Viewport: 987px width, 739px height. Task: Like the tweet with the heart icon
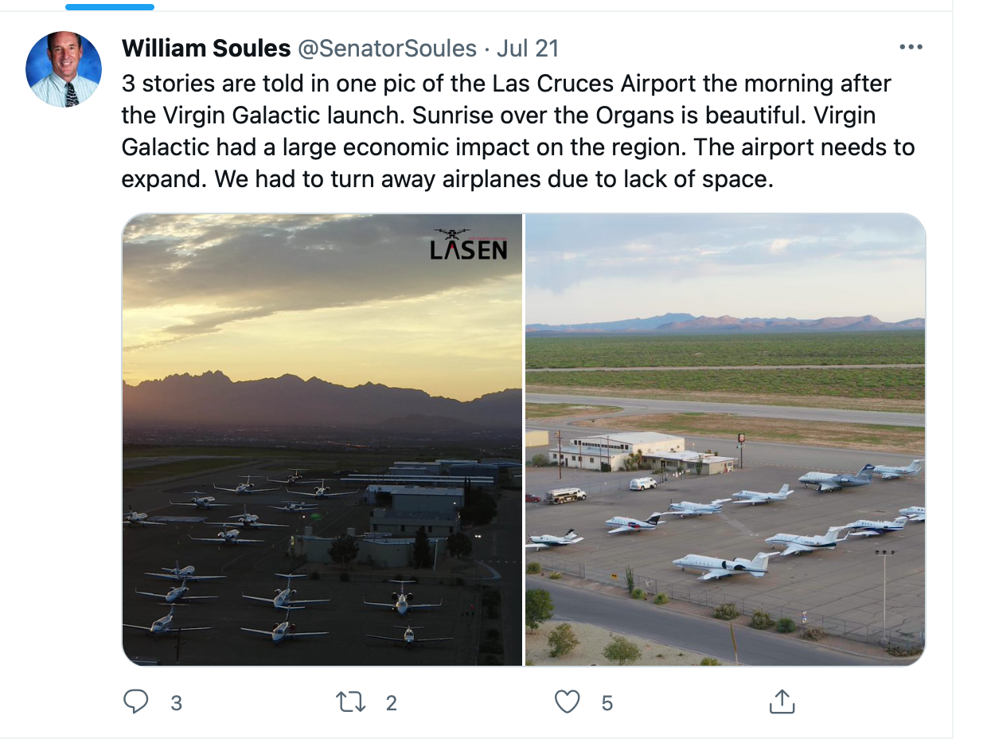click(x=566, y=702)
